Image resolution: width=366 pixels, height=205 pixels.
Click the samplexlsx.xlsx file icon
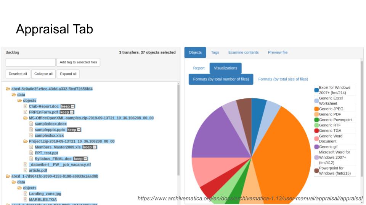pos(31,135)
